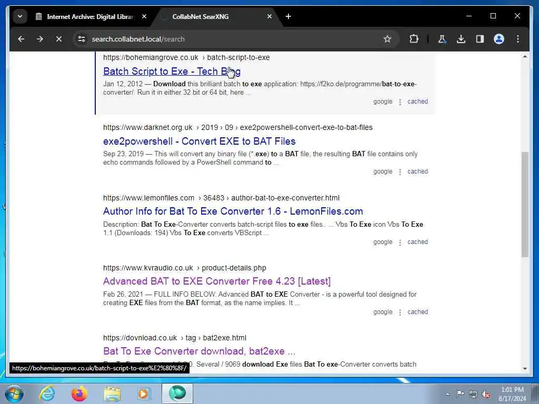
Task: Stop loading the page with the X button
Action: 59,39
